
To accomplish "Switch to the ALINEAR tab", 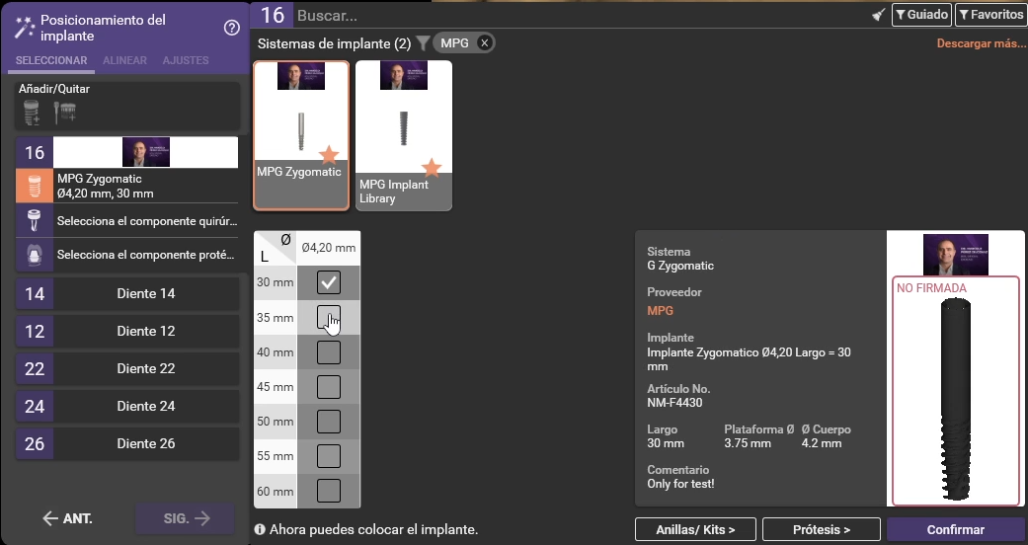I will 124,61.
